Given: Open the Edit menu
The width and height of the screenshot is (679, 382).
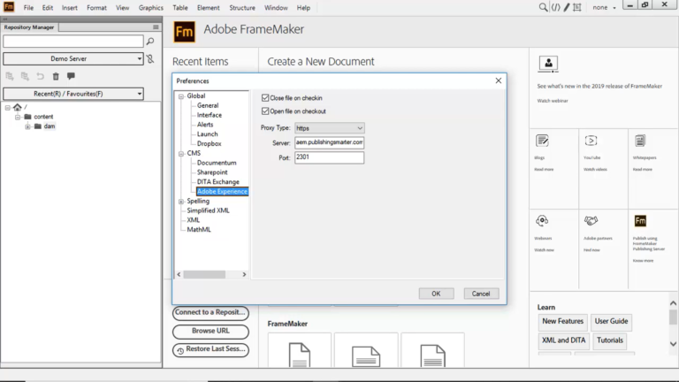Looking at the screenshot, I should 48,8.
